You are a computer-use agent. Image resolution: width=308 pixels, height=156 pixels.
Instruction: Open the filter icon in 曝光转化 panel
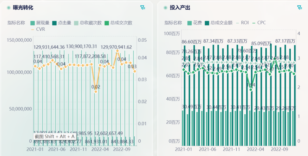[143, 7]
